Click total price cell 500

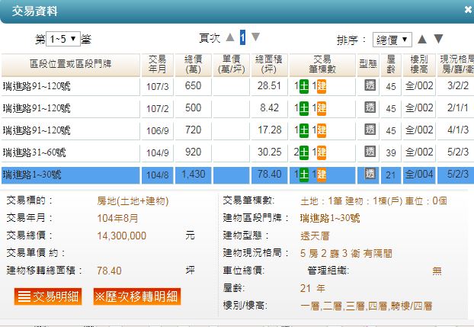point(193,108)
